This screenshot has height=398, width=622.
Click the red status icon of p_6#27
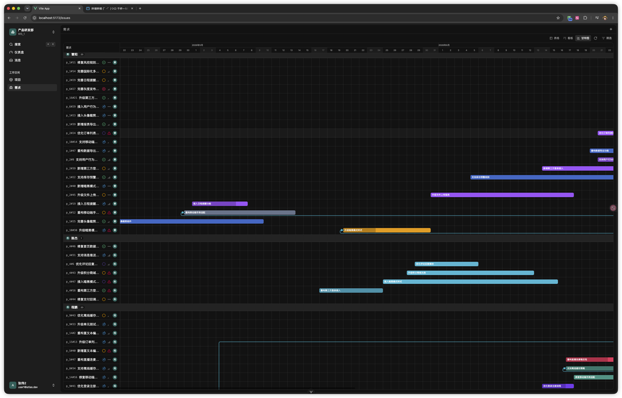104,89
